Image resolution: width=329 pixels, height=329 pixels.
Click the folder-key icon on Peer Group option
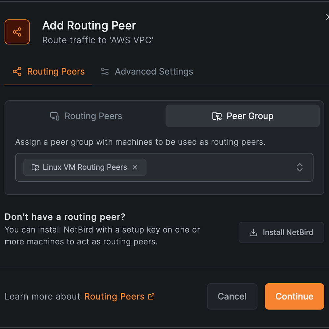[x=217, y=116]
